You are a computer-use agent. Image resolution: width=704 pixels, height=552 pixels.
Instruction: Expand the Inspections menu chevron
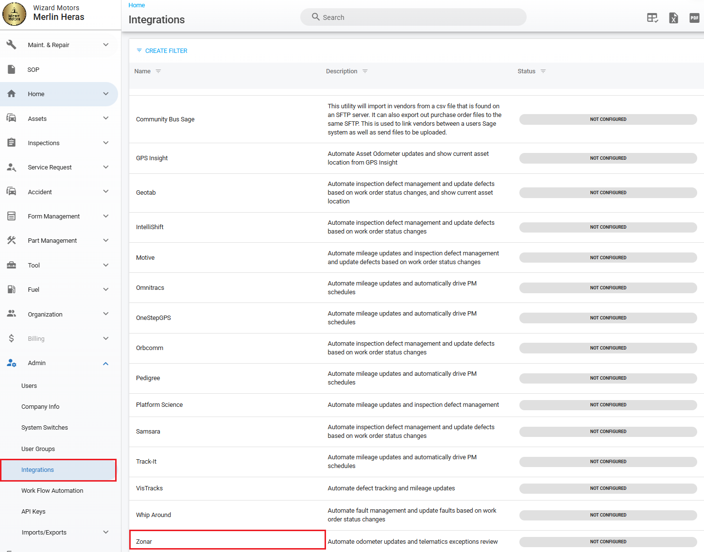point(106,143)
